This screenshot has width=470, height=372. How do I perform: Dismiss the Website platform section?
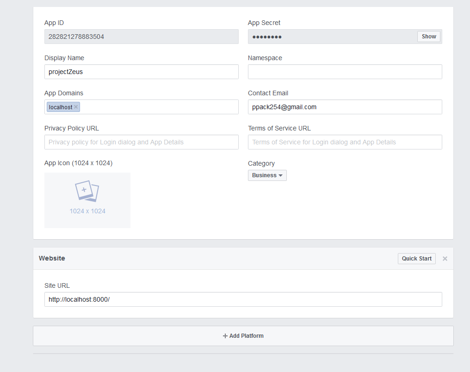(x=445, y=259)
